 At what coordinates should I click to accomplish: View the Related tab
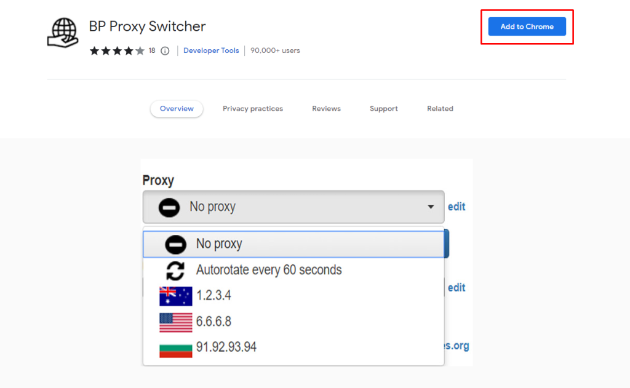point(440,108)
